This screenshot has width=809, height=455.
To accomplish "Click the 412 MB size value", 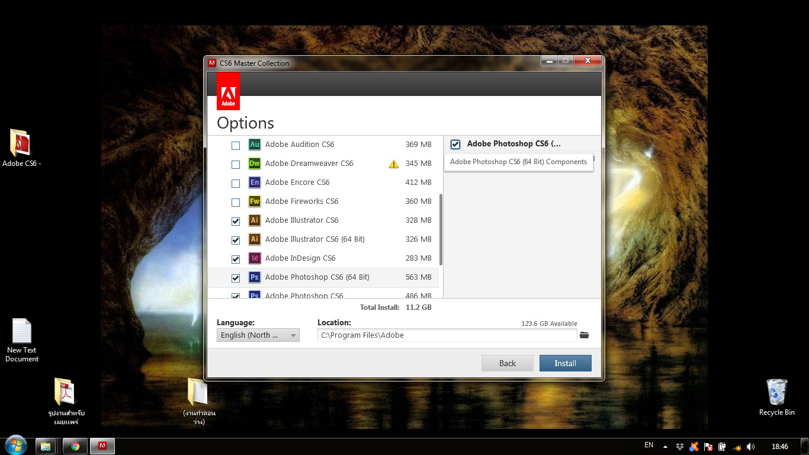I will [419, 182].
